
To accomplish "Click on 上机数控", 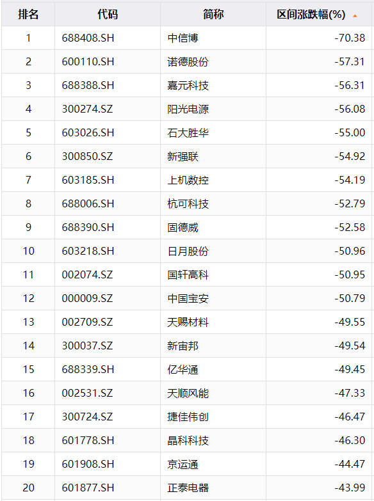I will 188,180.
